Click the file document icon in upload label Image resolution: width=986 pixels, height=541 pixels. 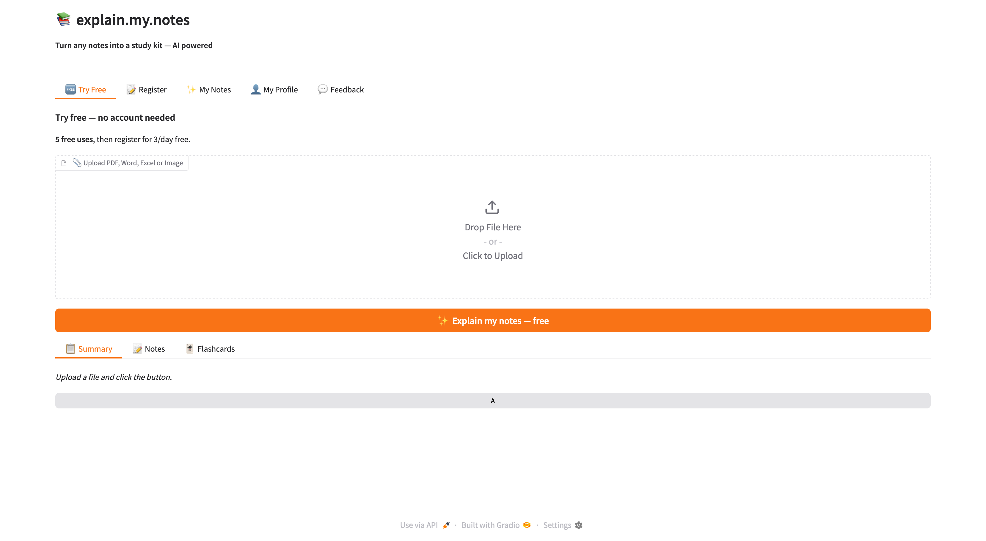(x=64, y=163)
